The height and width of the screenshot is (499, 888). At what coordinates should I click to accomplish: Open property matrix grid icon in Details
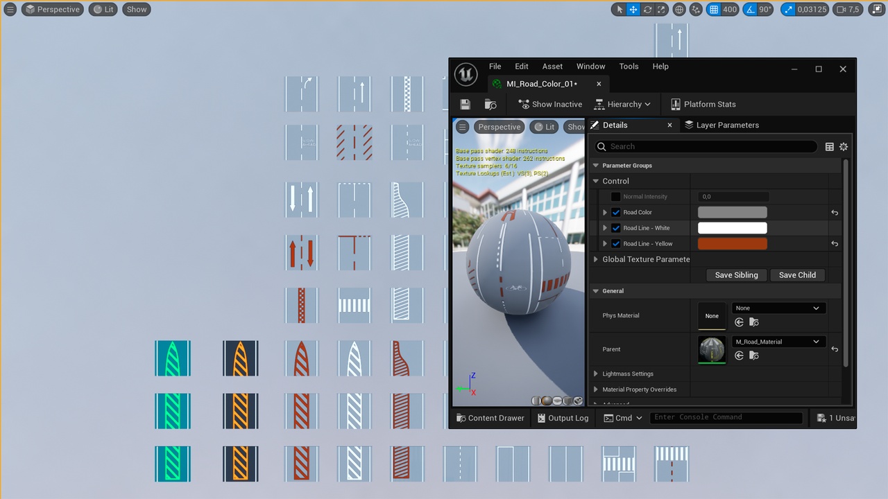coord(829,147)
